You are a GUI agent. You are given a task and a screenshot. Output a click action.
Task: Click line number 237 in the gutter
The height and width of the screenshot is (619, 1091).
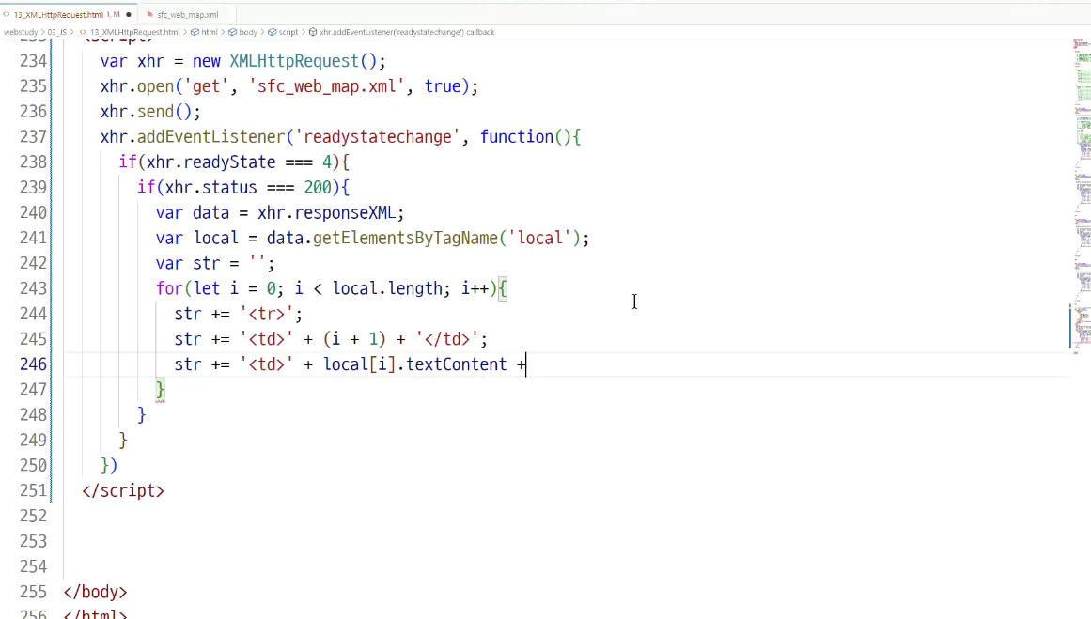(34, 137)
